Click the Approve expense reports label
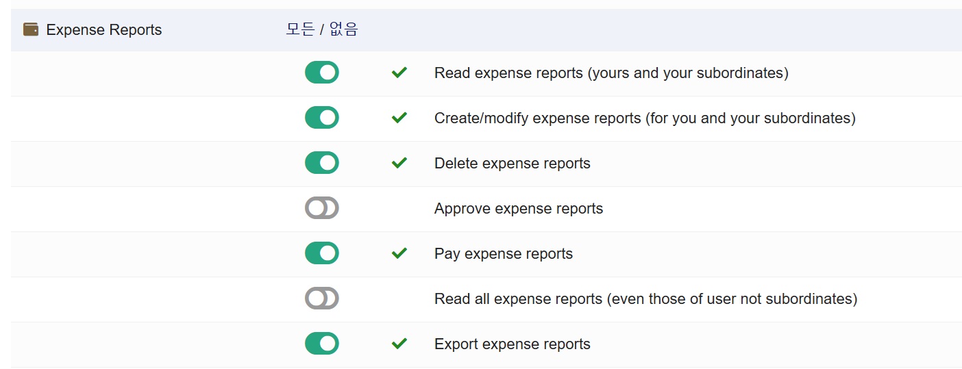The width and height of the screenshot is (962, 369). pos(518,209)
